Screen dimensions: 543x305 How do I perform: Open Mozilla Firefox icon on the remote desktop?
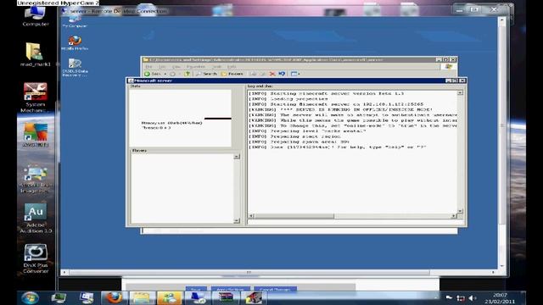pos(75,43)
